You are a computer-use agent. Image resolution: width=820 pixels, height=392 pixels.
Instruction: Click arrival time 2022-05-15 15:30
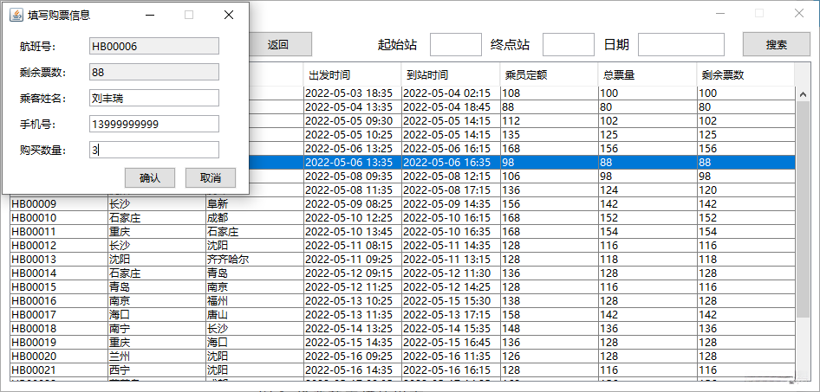tap(450, 300)
